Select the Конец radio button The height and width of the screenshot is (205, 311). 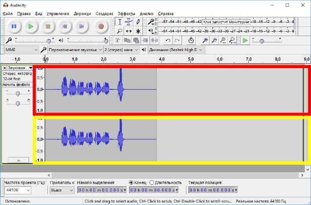point(131,183)
